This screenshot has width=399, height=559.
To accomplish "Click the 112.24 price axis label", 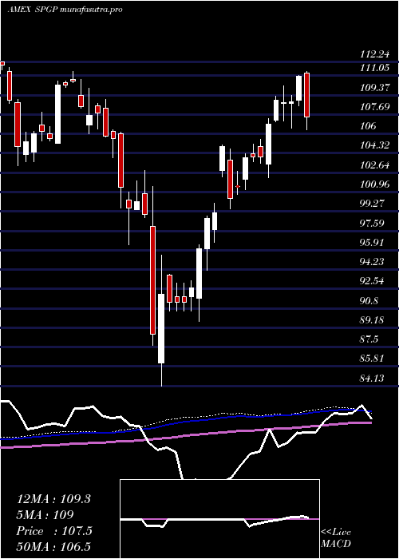I will click(x=374, y=54).
